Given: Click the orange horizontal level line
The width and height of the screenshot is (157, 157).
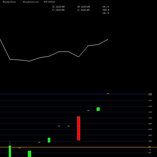Looking at the screenshot, I should (78, 147).
